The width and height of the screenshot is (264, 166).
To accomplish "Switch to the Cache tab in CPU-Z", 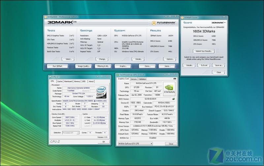I will [x=60, y=81].
